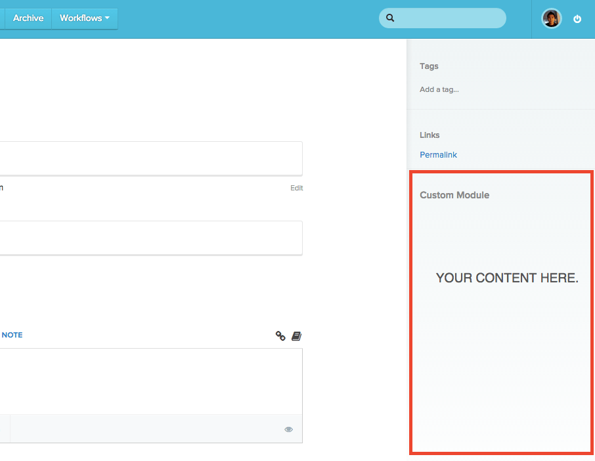This screenshot has height=461, width=595.
Task: Focus the top search bar
Action: click(443, 18)
